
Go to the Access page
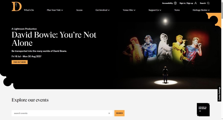tap(79, 10)
